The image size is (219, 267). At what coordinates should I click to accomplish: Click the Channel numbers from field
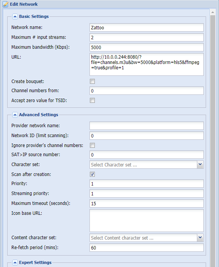(x=147, y=91)
